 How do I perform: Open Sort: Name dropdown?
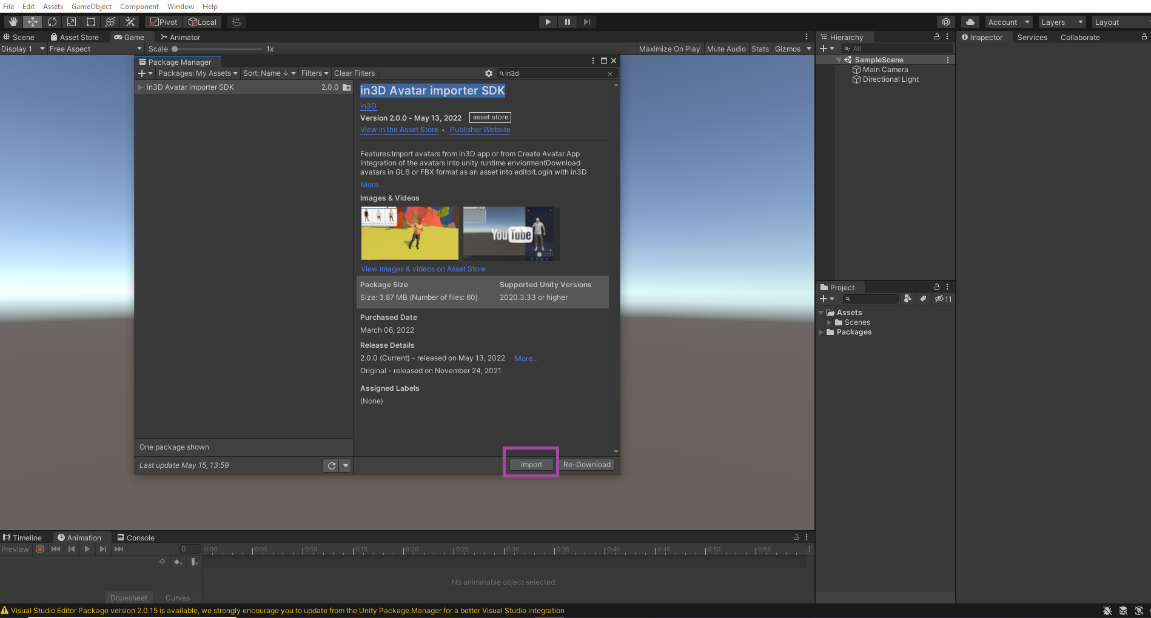click(269, 73)
